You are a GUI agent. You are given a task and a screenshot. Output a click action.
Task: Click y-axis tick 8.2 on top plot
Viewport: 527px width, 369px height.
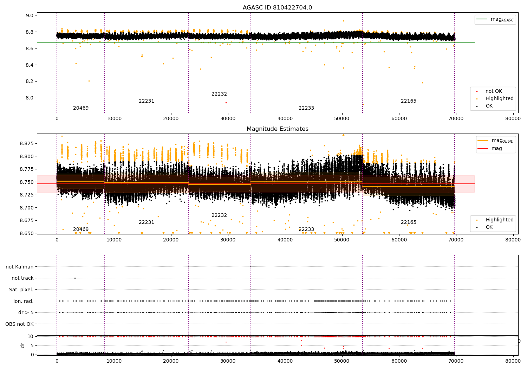click(30, 82)
